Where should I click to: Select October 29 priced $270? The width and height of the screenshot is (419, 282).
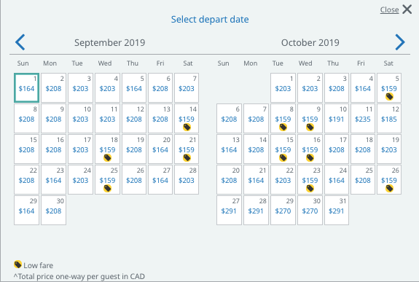click(x=283, y=210)
